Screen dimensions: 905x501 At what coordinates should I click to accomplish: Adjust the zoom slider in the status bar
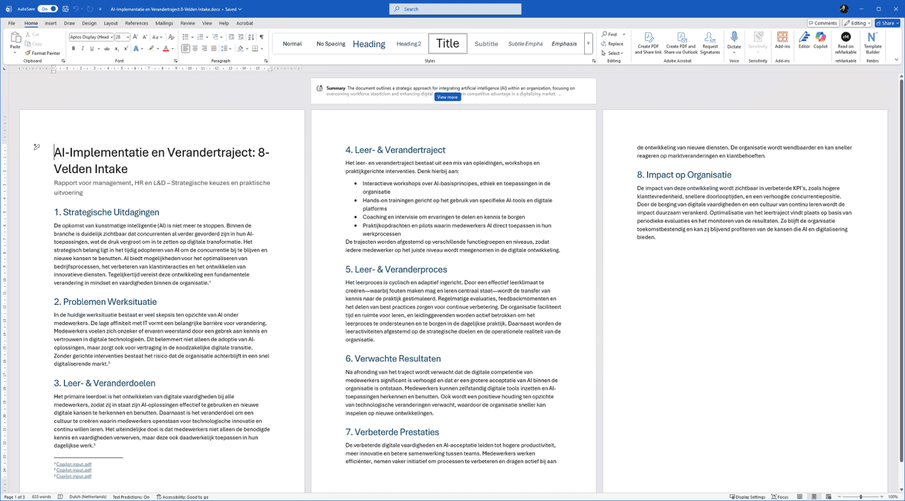[x=860, y=497]
